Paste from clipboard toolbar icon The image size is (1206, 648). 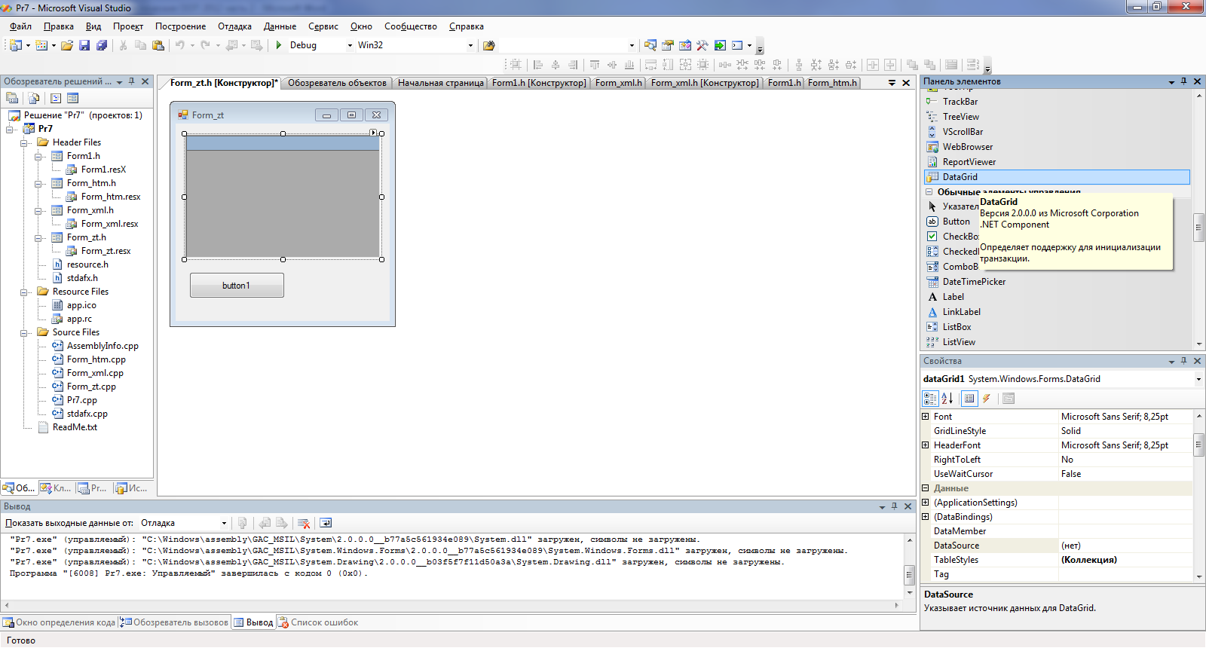(x=158, y=45)
